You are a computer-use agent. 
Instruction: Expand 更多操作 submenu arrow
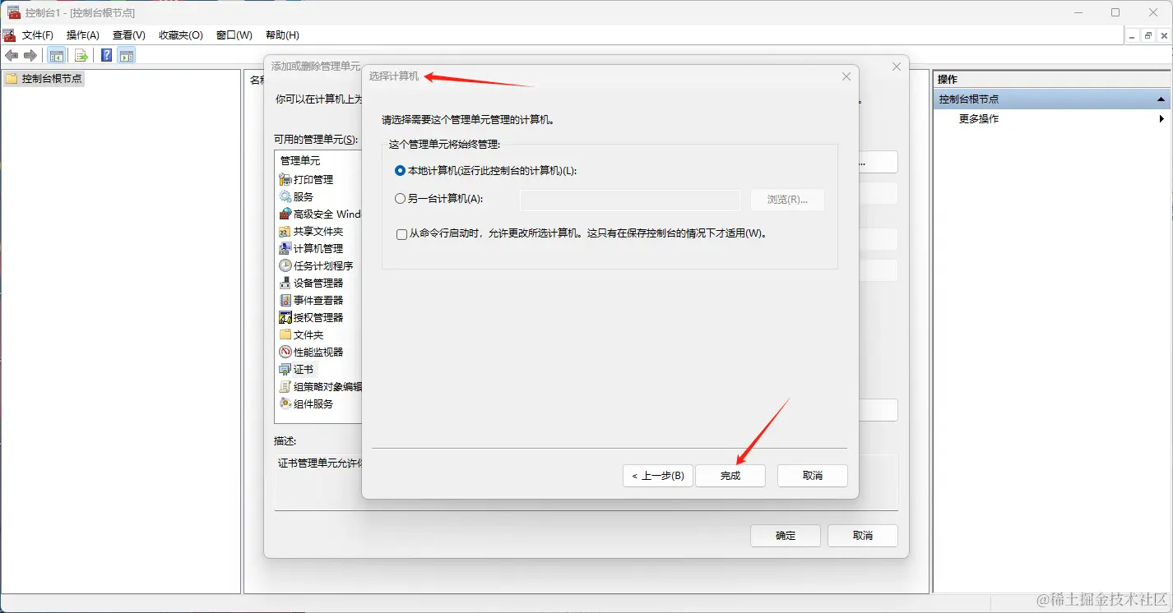click(1161, 118)
